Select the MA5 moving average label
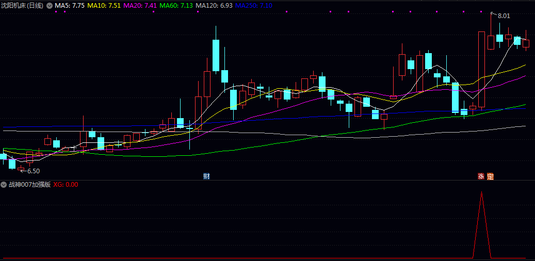 pos(70,5)
